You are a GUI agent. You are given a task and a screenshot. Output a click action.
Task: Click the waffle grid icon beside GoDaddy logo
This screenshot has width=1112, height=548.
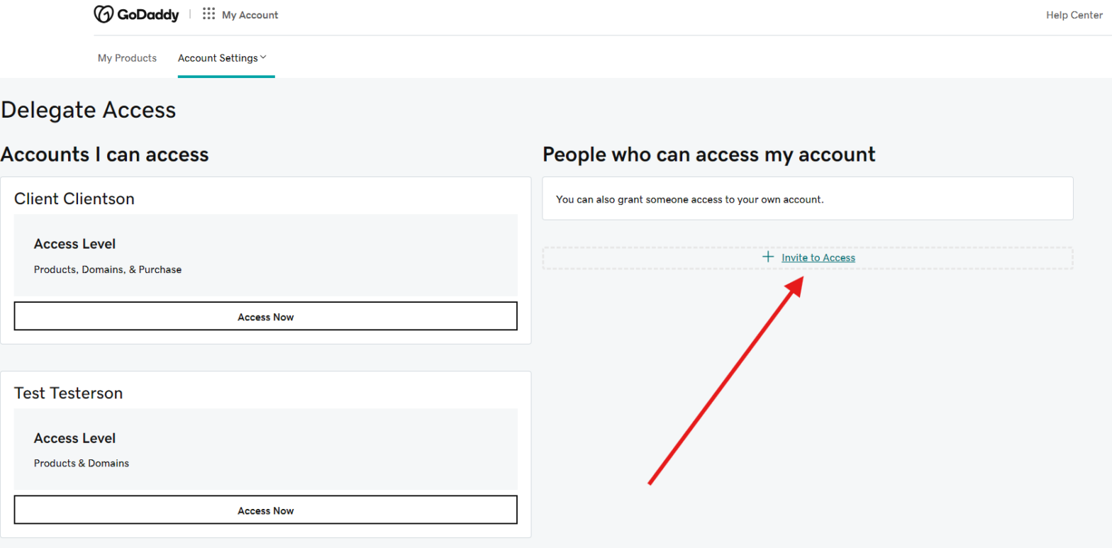pyautogui.click(x=208, y=13)
